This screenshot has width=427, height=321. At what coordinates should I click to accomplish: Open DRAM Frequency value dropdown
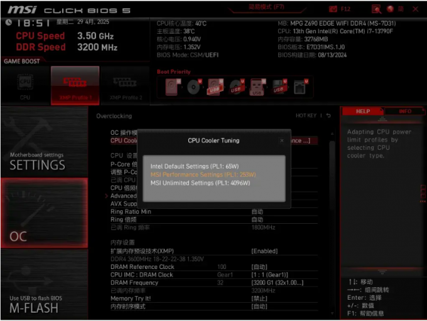pos(277,283)
